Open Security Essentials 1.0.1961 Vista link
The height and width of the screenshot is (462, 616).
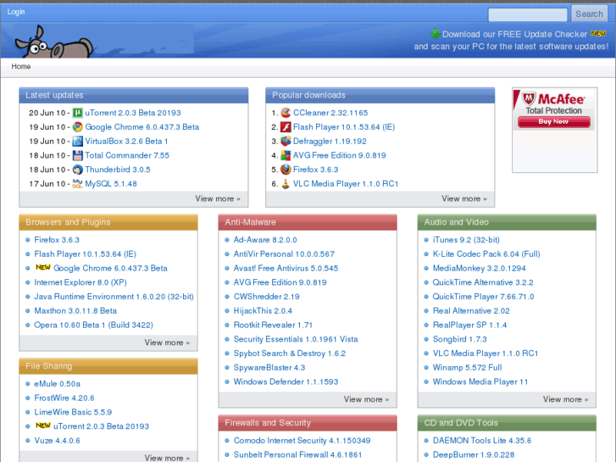coord(296,339)
